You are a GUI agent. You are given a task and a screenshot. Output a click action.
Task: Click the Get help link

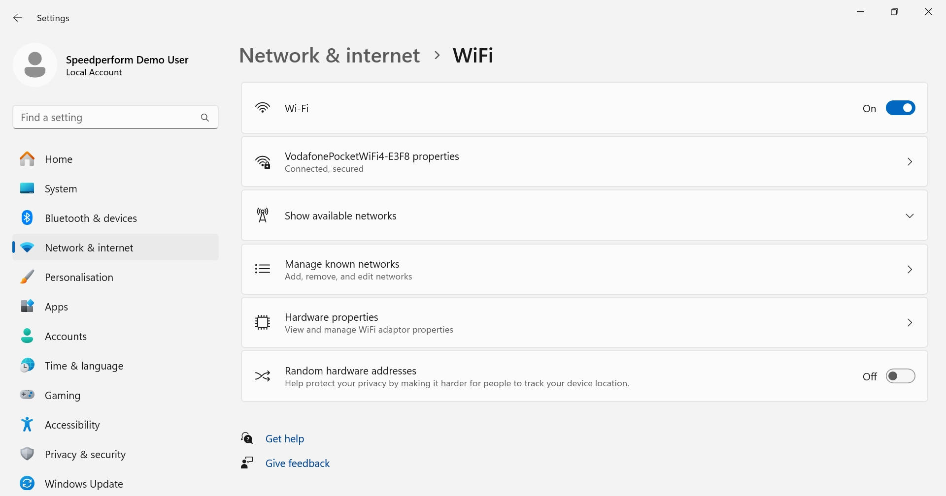pos(284,438)
